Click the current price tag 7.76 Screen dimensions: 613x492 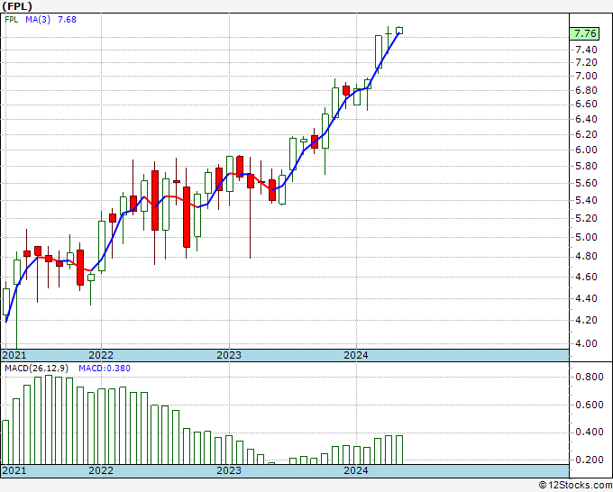coord(585,33)
